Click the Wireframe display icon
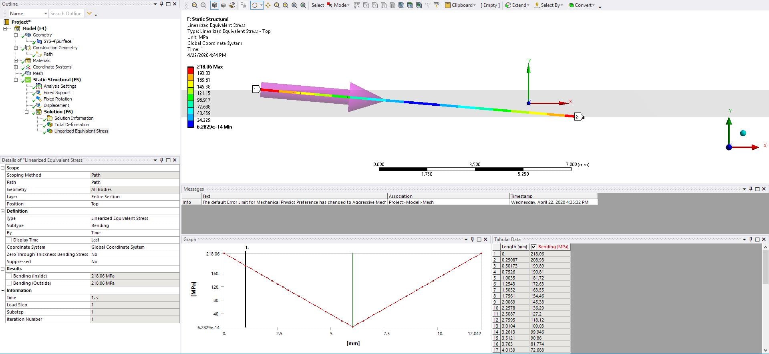Viewport: 769px width, 354px height. click(x=232, y=5)
